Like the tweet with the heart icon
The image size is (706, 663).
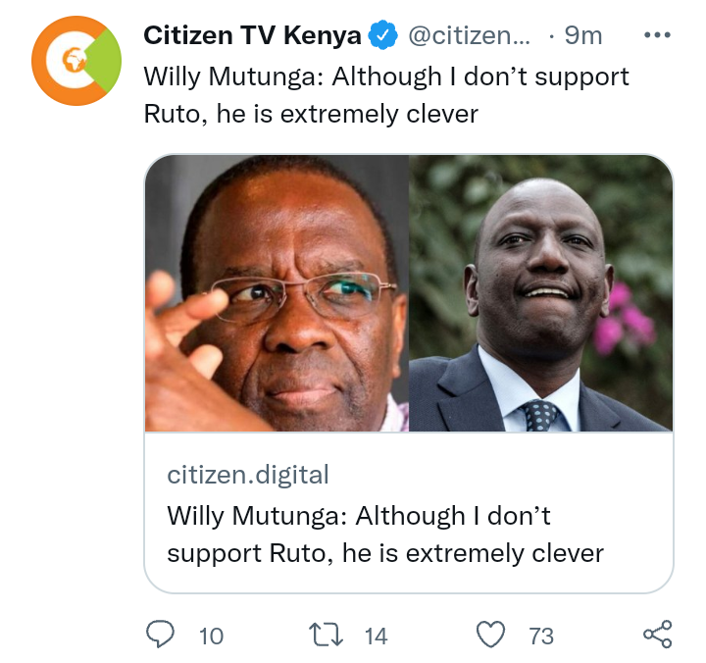[x=491, y=635]
